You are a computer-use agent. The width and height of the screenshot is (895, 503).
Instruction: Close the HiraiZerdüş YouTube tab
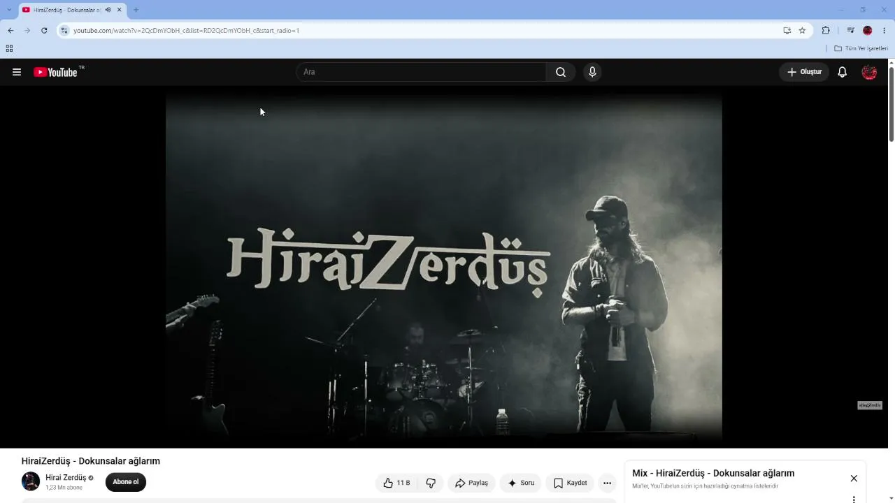(x=120, y=10)
